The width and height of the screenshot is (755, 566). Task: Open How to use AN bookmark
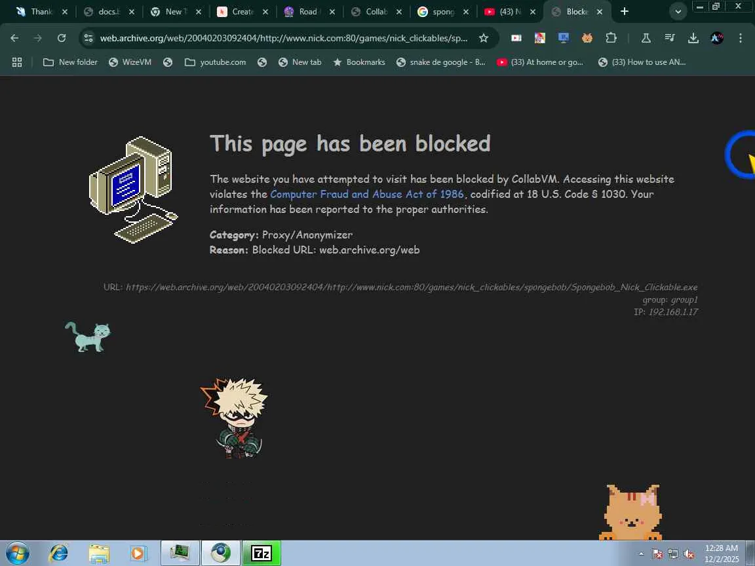[642, 62]
